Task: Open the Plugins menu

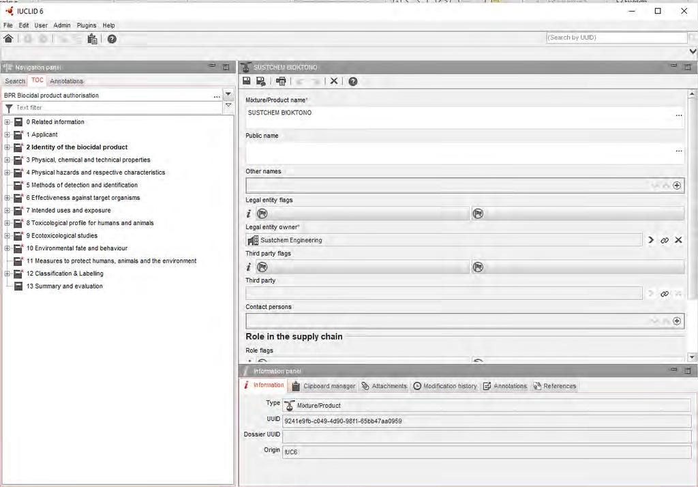Action: tap(87, 25)
